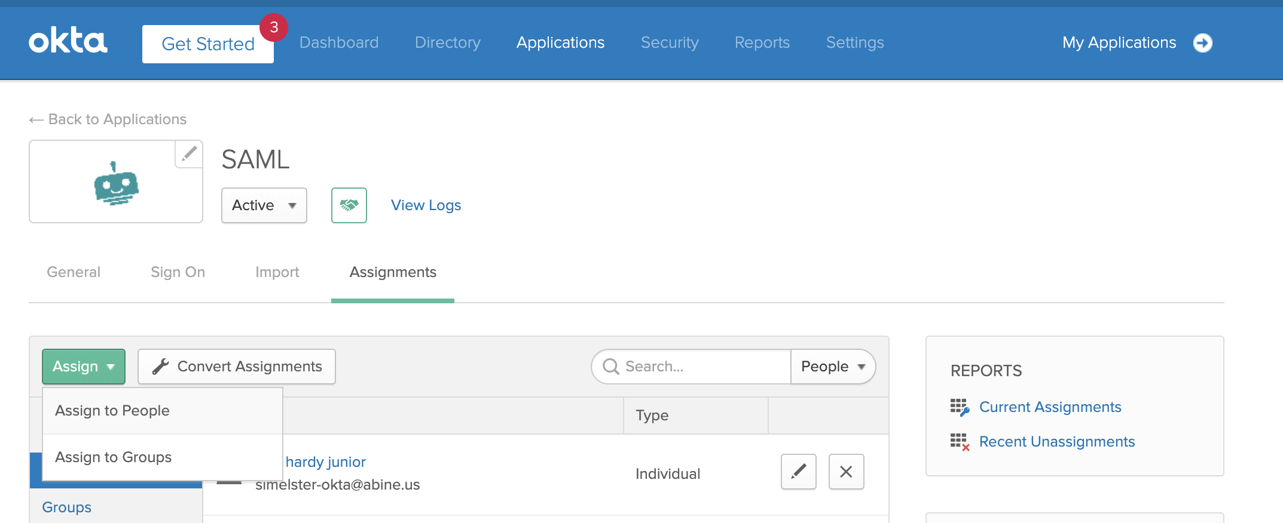The image size is (1283, 523).
Task: Go to My Applications
Action: 1119,42
